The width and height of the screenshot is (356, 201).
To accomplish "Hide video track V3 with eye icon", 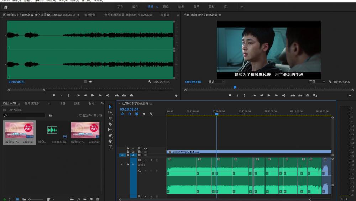I will [x=145, y=149].
